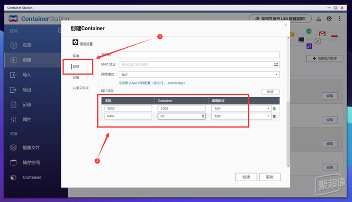
Task: Open the settings gear in header
Action: click(329, 19)
